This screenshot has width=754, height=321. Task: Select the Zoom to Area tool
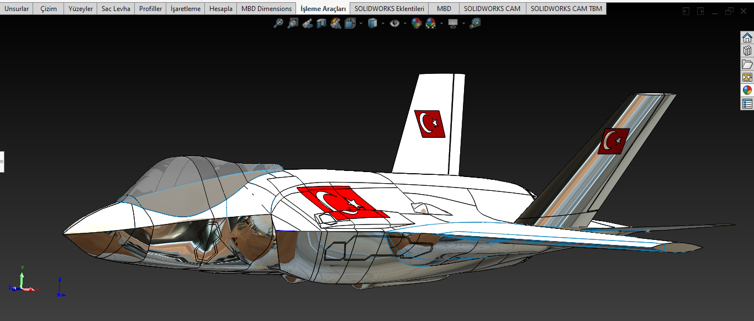pos(293,23)
